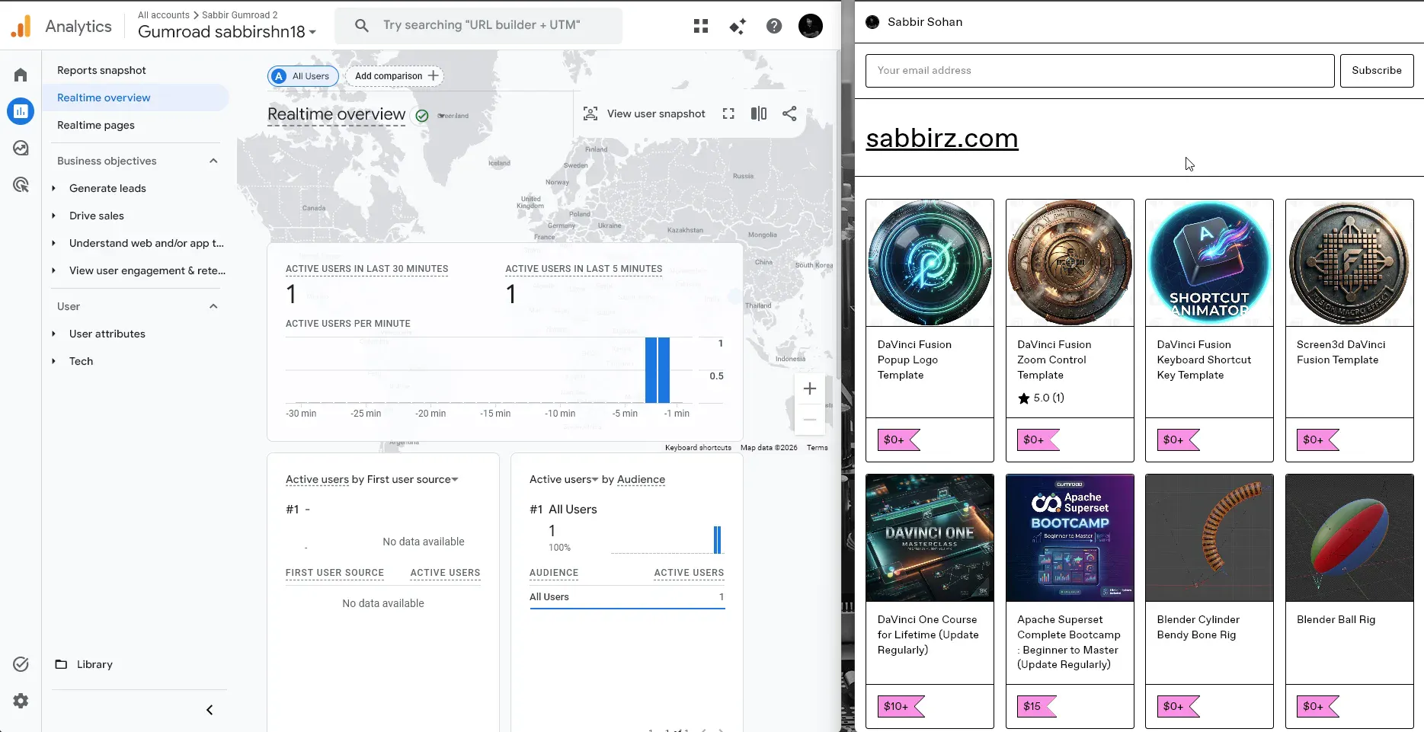
Task: Open Realtime pages
Action: tap(96, 125)
